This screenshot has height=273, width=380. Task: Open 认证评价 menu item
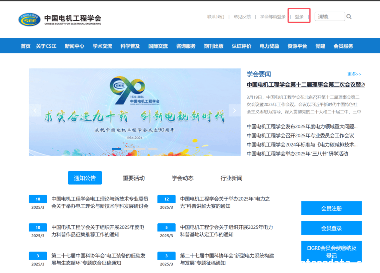[x=242, y=46]
